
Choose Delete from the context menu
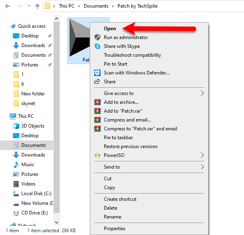click(x=110, y=208)
